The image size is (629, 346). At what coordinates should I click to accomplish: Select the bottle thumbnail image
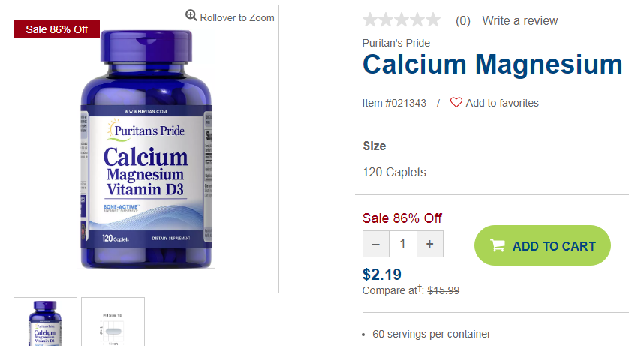[45, 322]
